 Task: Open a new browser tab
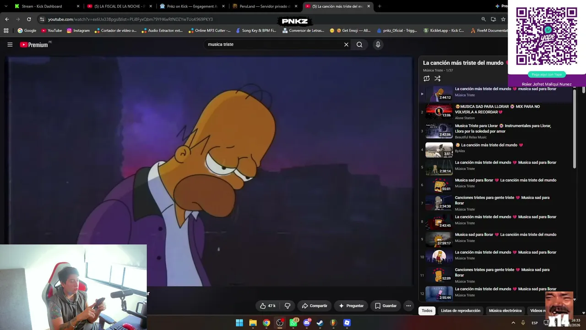[x=380, y=6]
